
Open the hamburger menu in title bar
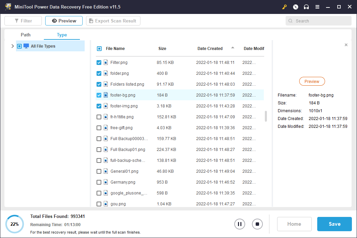pyautogui.click(x=317, y=7)
